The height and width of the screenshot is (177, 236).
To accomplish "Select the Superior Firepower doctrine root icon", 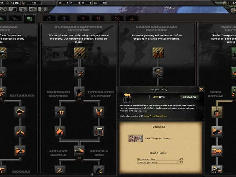I will tap(79, 53).
